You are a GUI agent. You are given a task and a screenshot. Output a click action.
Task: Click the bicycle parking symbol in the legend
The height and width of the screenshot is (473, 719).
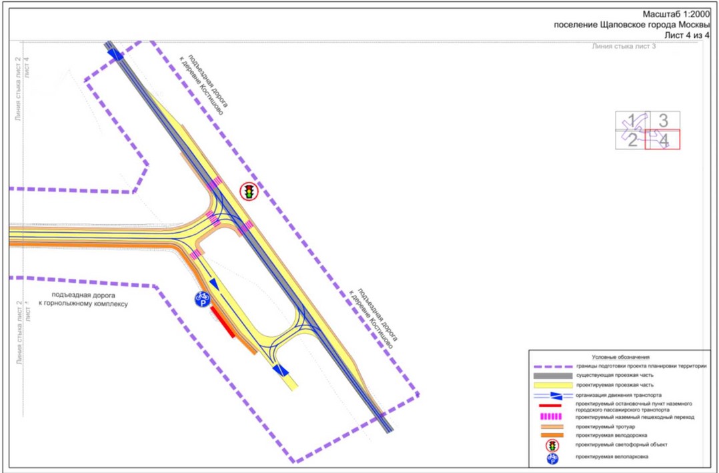(x=552, y=458)
